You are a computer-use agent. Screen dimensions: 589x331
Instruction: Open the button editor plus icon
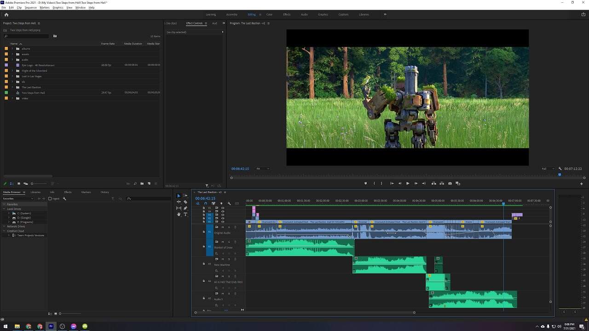[x=581, y=183]
